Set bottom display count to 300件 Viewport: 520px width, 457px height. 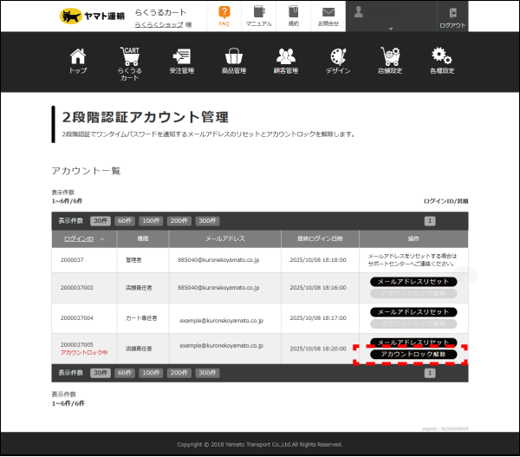coord(206,372)
